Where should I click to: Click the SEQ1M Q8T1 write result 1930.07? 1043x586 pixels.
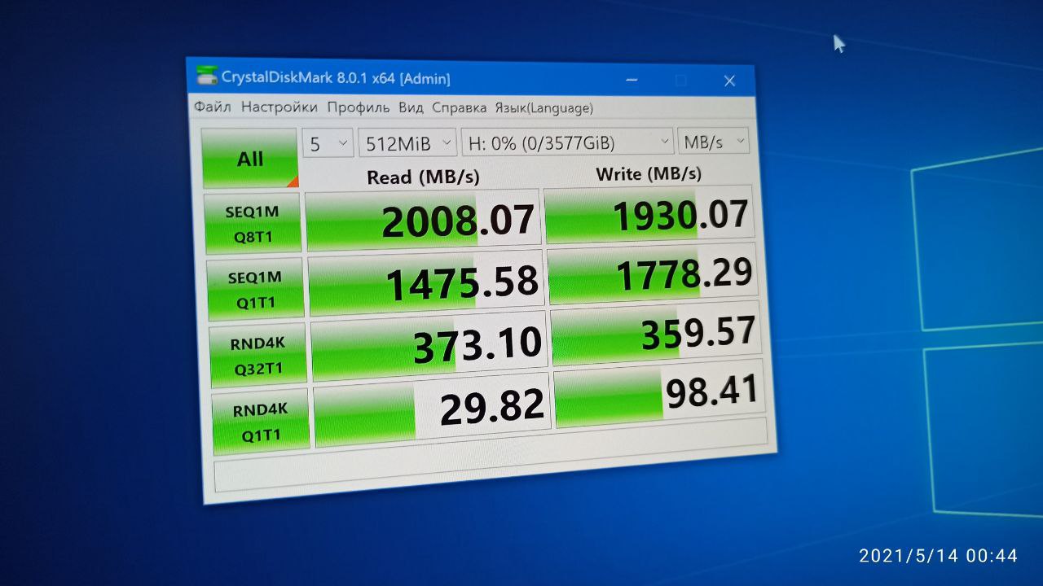[649, 214]
